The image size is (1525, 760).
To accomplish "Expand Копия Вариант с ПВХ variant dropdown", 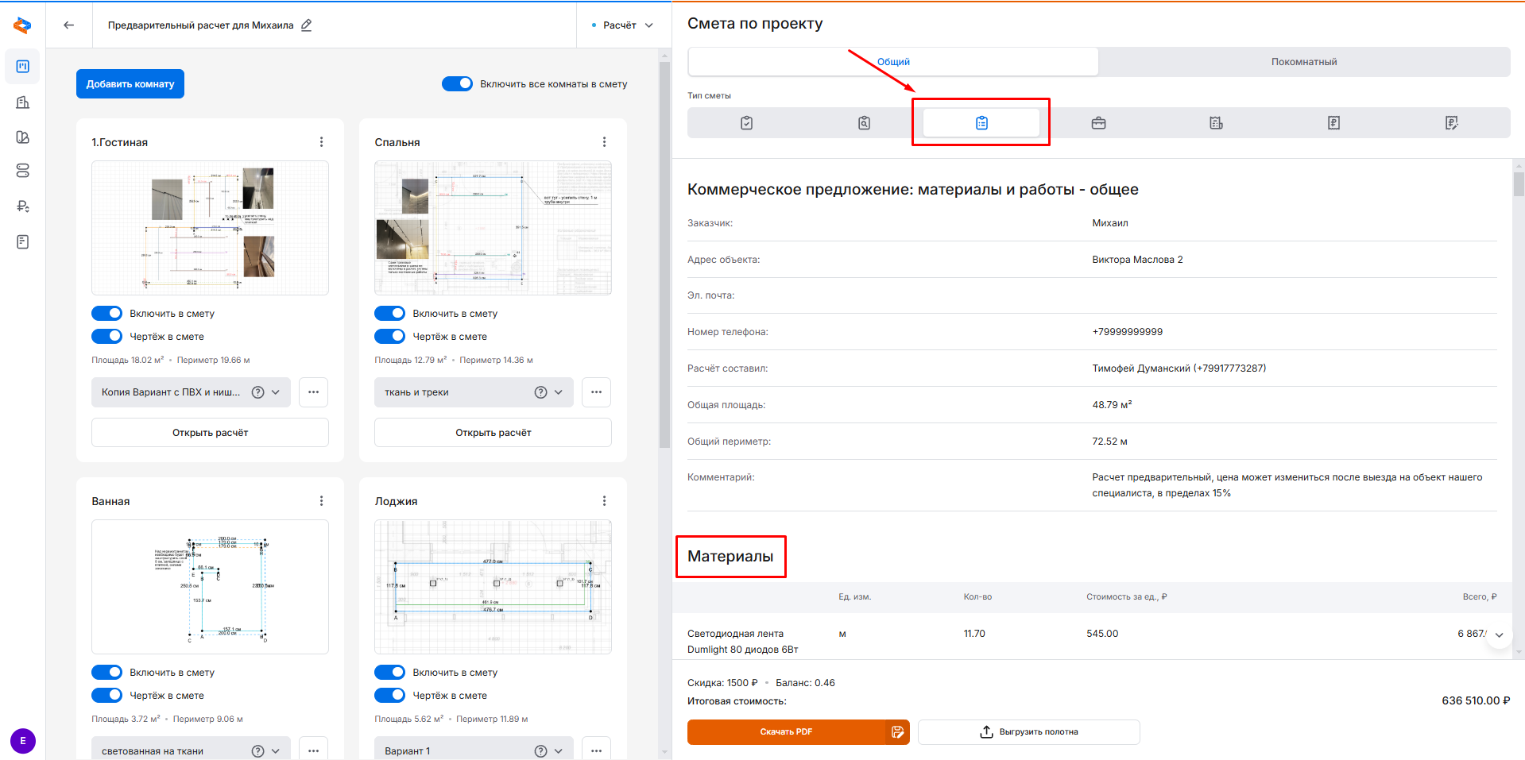I will [x=276, y=392].
